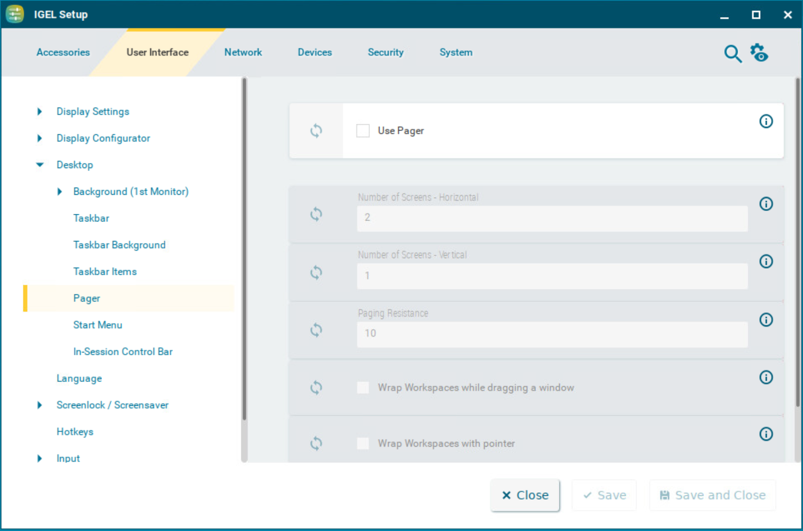Expand the Display Settings tree node
Viewport: 803px width, 531px height.
[40, 111]
